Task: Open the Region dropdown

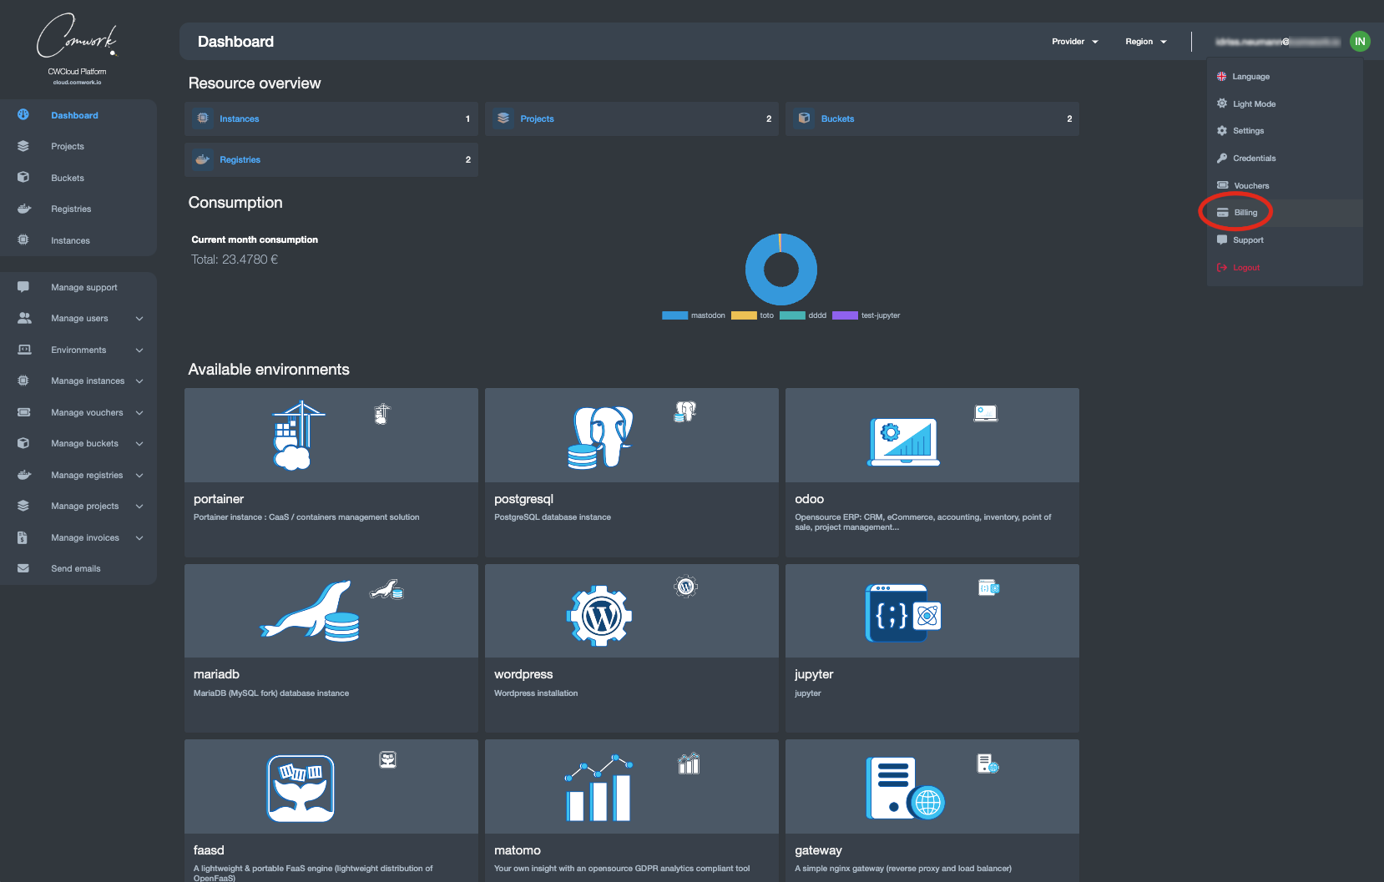Action: [x=1145, y=42]
